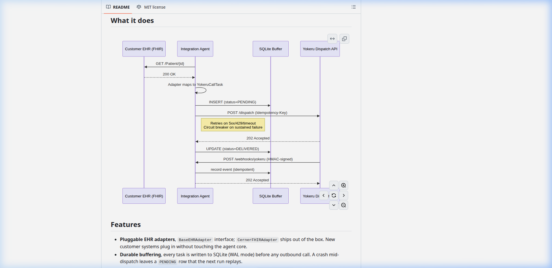
Task: Pan the diagram left
Action: click(324, 195)
